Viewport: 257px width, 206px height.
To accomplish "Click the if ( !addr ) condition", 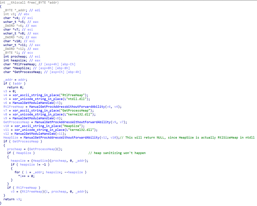I will point(15,83).
